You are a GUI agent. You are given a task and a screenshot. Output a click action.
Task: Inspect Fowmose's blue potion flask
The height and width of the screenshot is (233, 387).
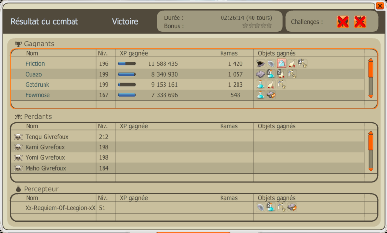click(x=260, y=95)
